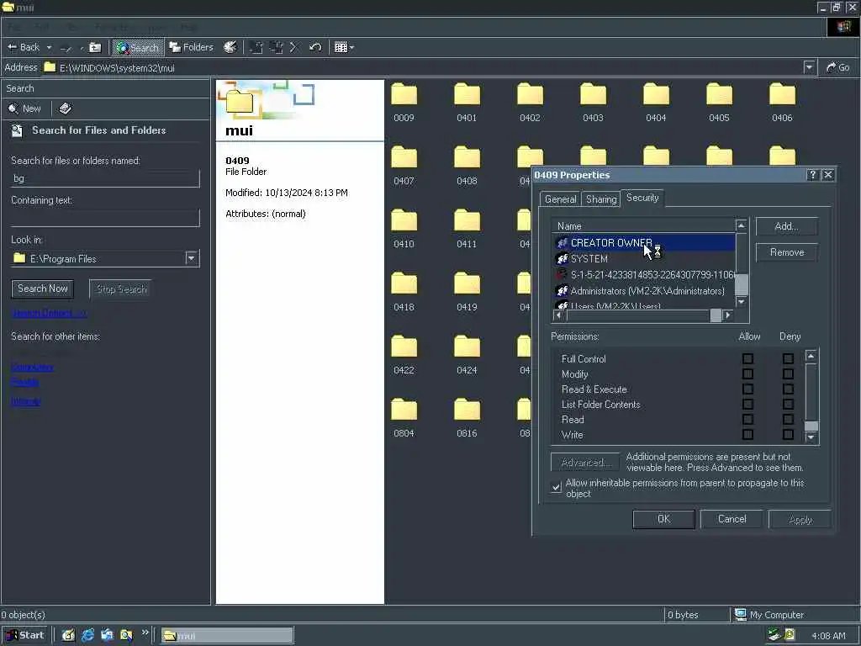Select the Security tab
The width and height of the screenshot is (861, 646).
[x=642, y=198]
